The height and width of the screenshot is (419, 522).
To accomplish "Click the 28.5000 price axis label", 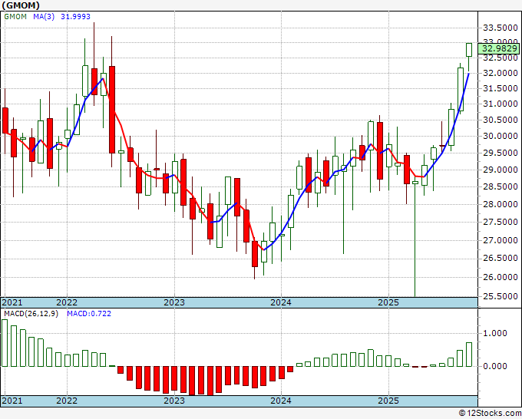I will coord(501,186).
